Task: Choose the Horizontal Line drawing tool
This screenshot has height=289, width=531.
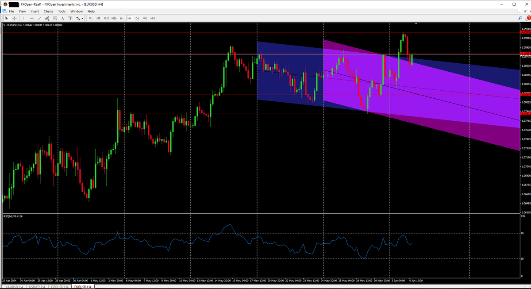Action: point(31,18)
